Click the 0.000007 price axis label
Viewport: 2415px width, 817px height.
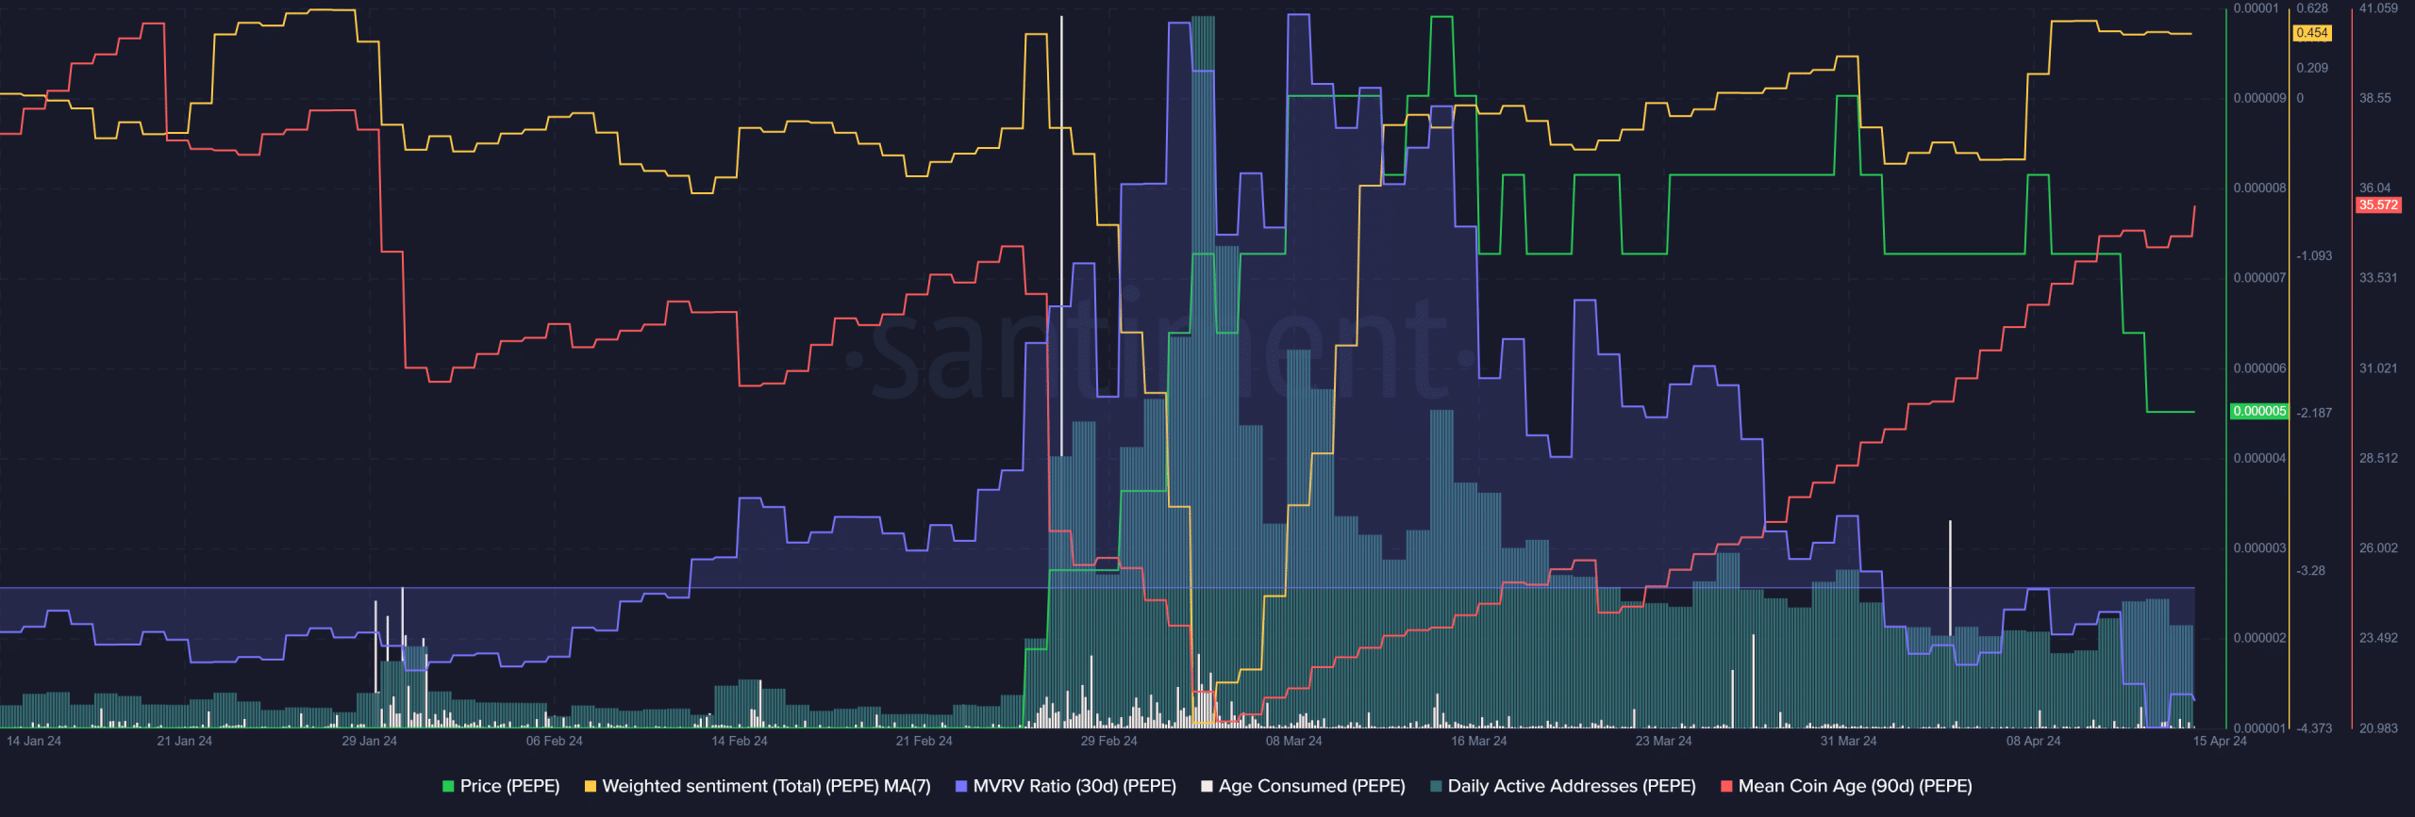pos(2259,278)
